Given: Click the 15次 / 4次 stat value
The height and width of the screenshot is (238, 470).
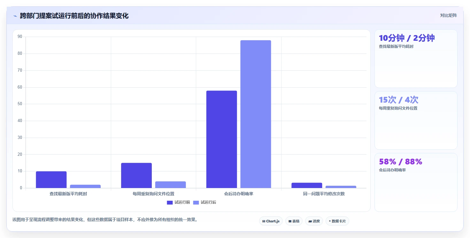Looking at the screenshot, I should pyautogui.click(x=398, y=100).
